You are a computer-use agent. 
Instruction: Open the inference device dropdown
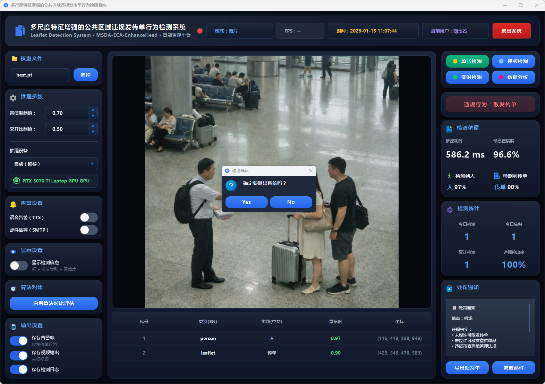(54, 164)
